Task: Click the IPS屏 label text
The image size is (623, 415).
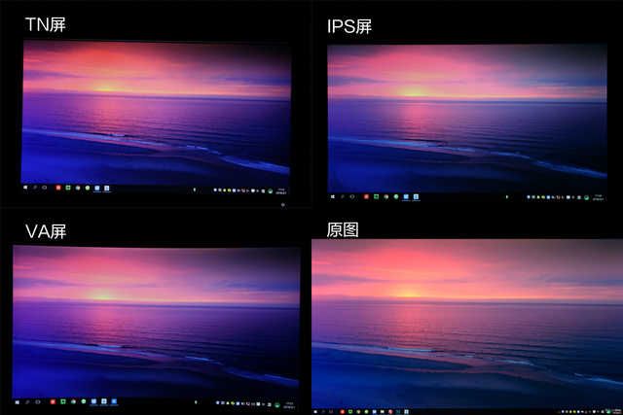Action: tap(349, 26)
